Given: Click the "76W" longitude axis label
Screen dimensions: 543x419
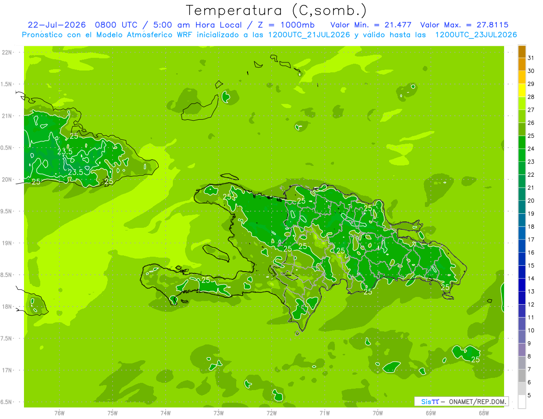Looking at the screenshot, I should click(59, 413).
